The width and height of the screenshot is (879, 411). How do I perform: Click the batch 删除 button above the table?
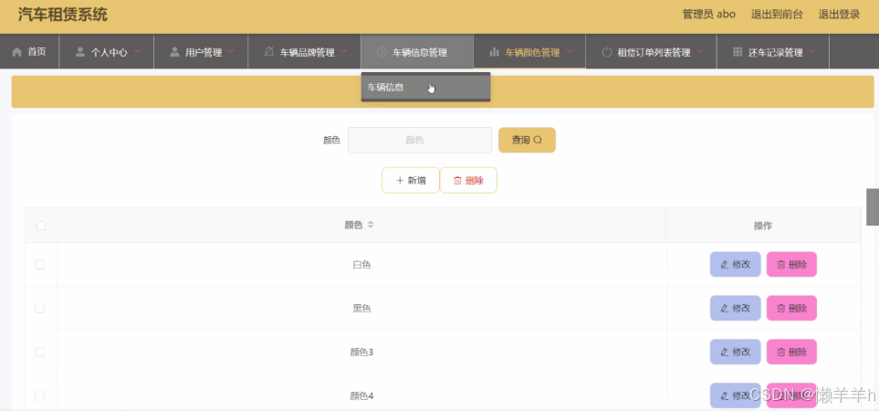(468, 181)
